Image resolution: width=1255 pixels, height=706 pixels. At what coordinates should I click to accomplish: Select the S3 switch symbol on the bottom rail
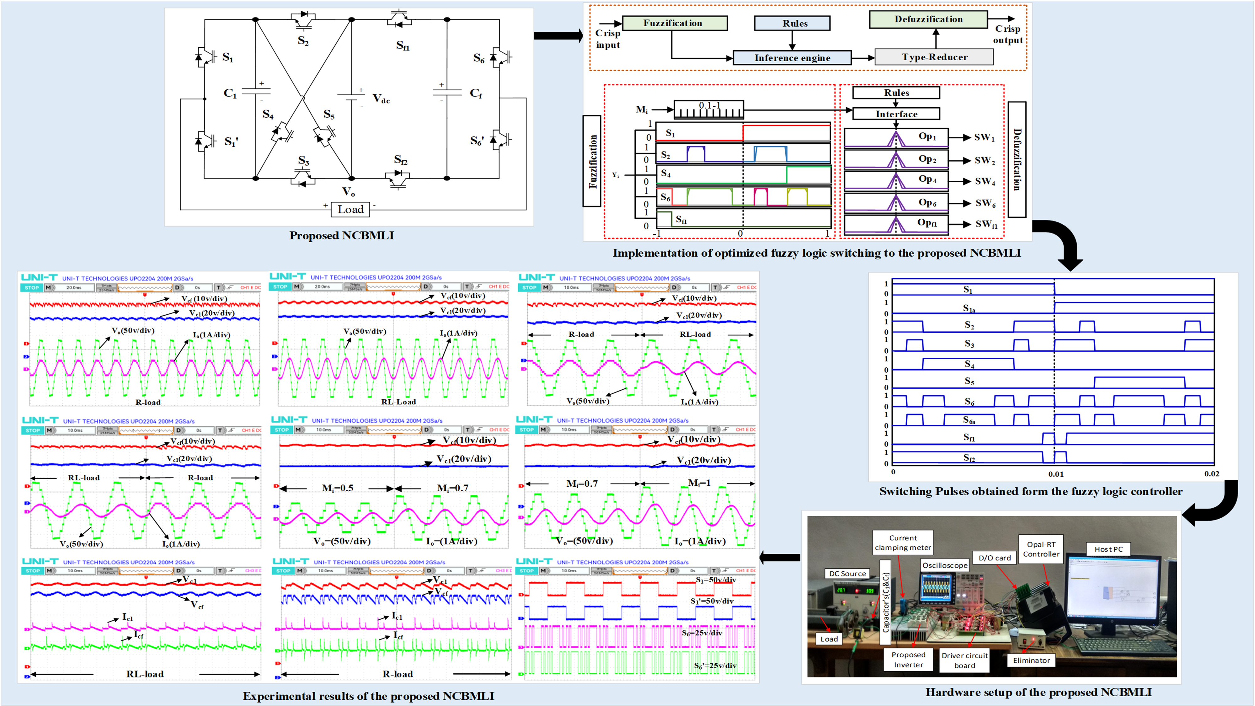tap(303, 178)
